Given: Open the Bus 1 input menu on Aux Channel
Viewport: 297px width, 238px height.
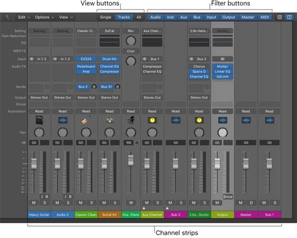Looking at the screenshot, I should [155, 59].
